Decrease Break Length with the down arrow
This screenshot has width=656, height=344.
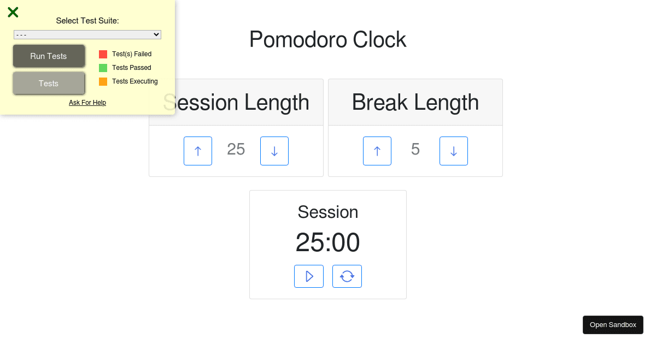point(453,151)
